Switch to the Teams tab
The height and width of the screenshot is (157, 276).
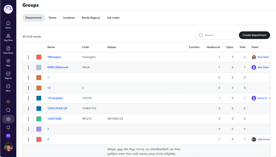coord(52,18)
